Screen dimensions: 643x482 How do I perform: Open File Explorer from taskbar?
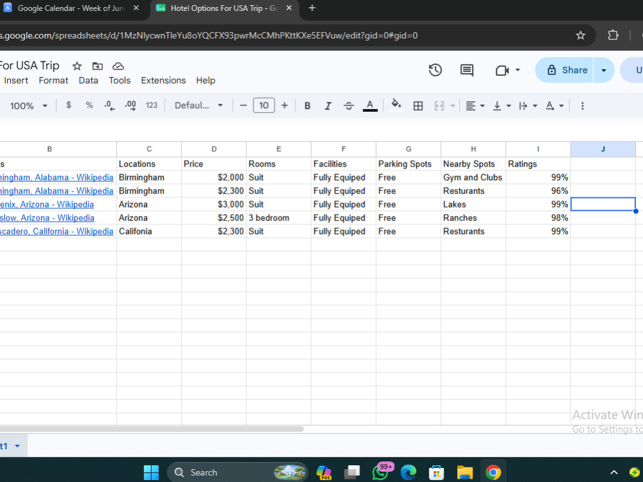click(465, 472)
